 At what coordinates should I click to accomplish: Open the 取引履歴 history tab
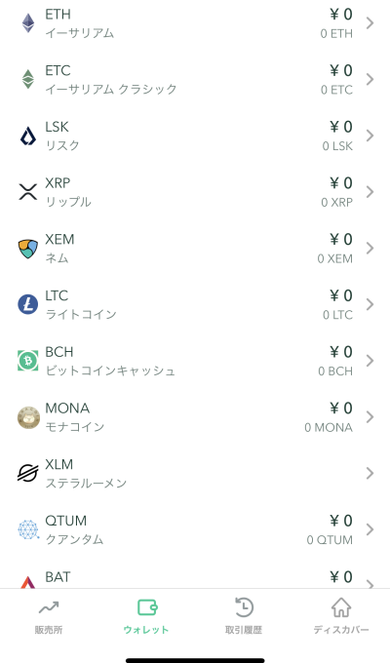pos(244,616)
